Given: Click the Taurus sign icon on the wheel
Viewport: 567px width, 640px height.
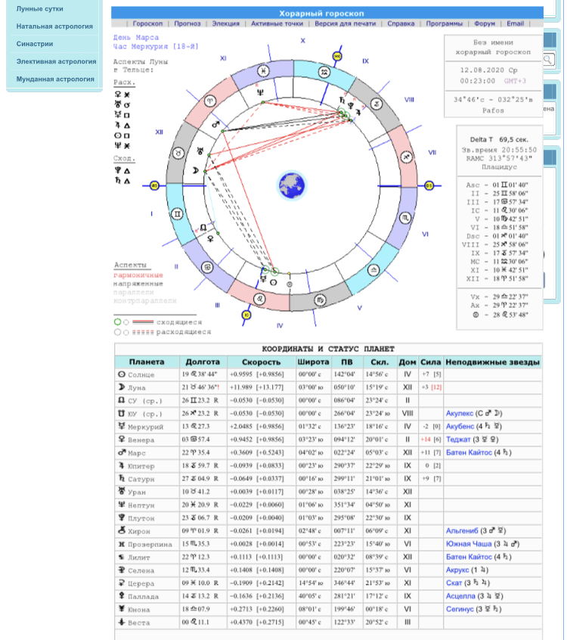Looking at the screenshot, I should click(178, 154).
